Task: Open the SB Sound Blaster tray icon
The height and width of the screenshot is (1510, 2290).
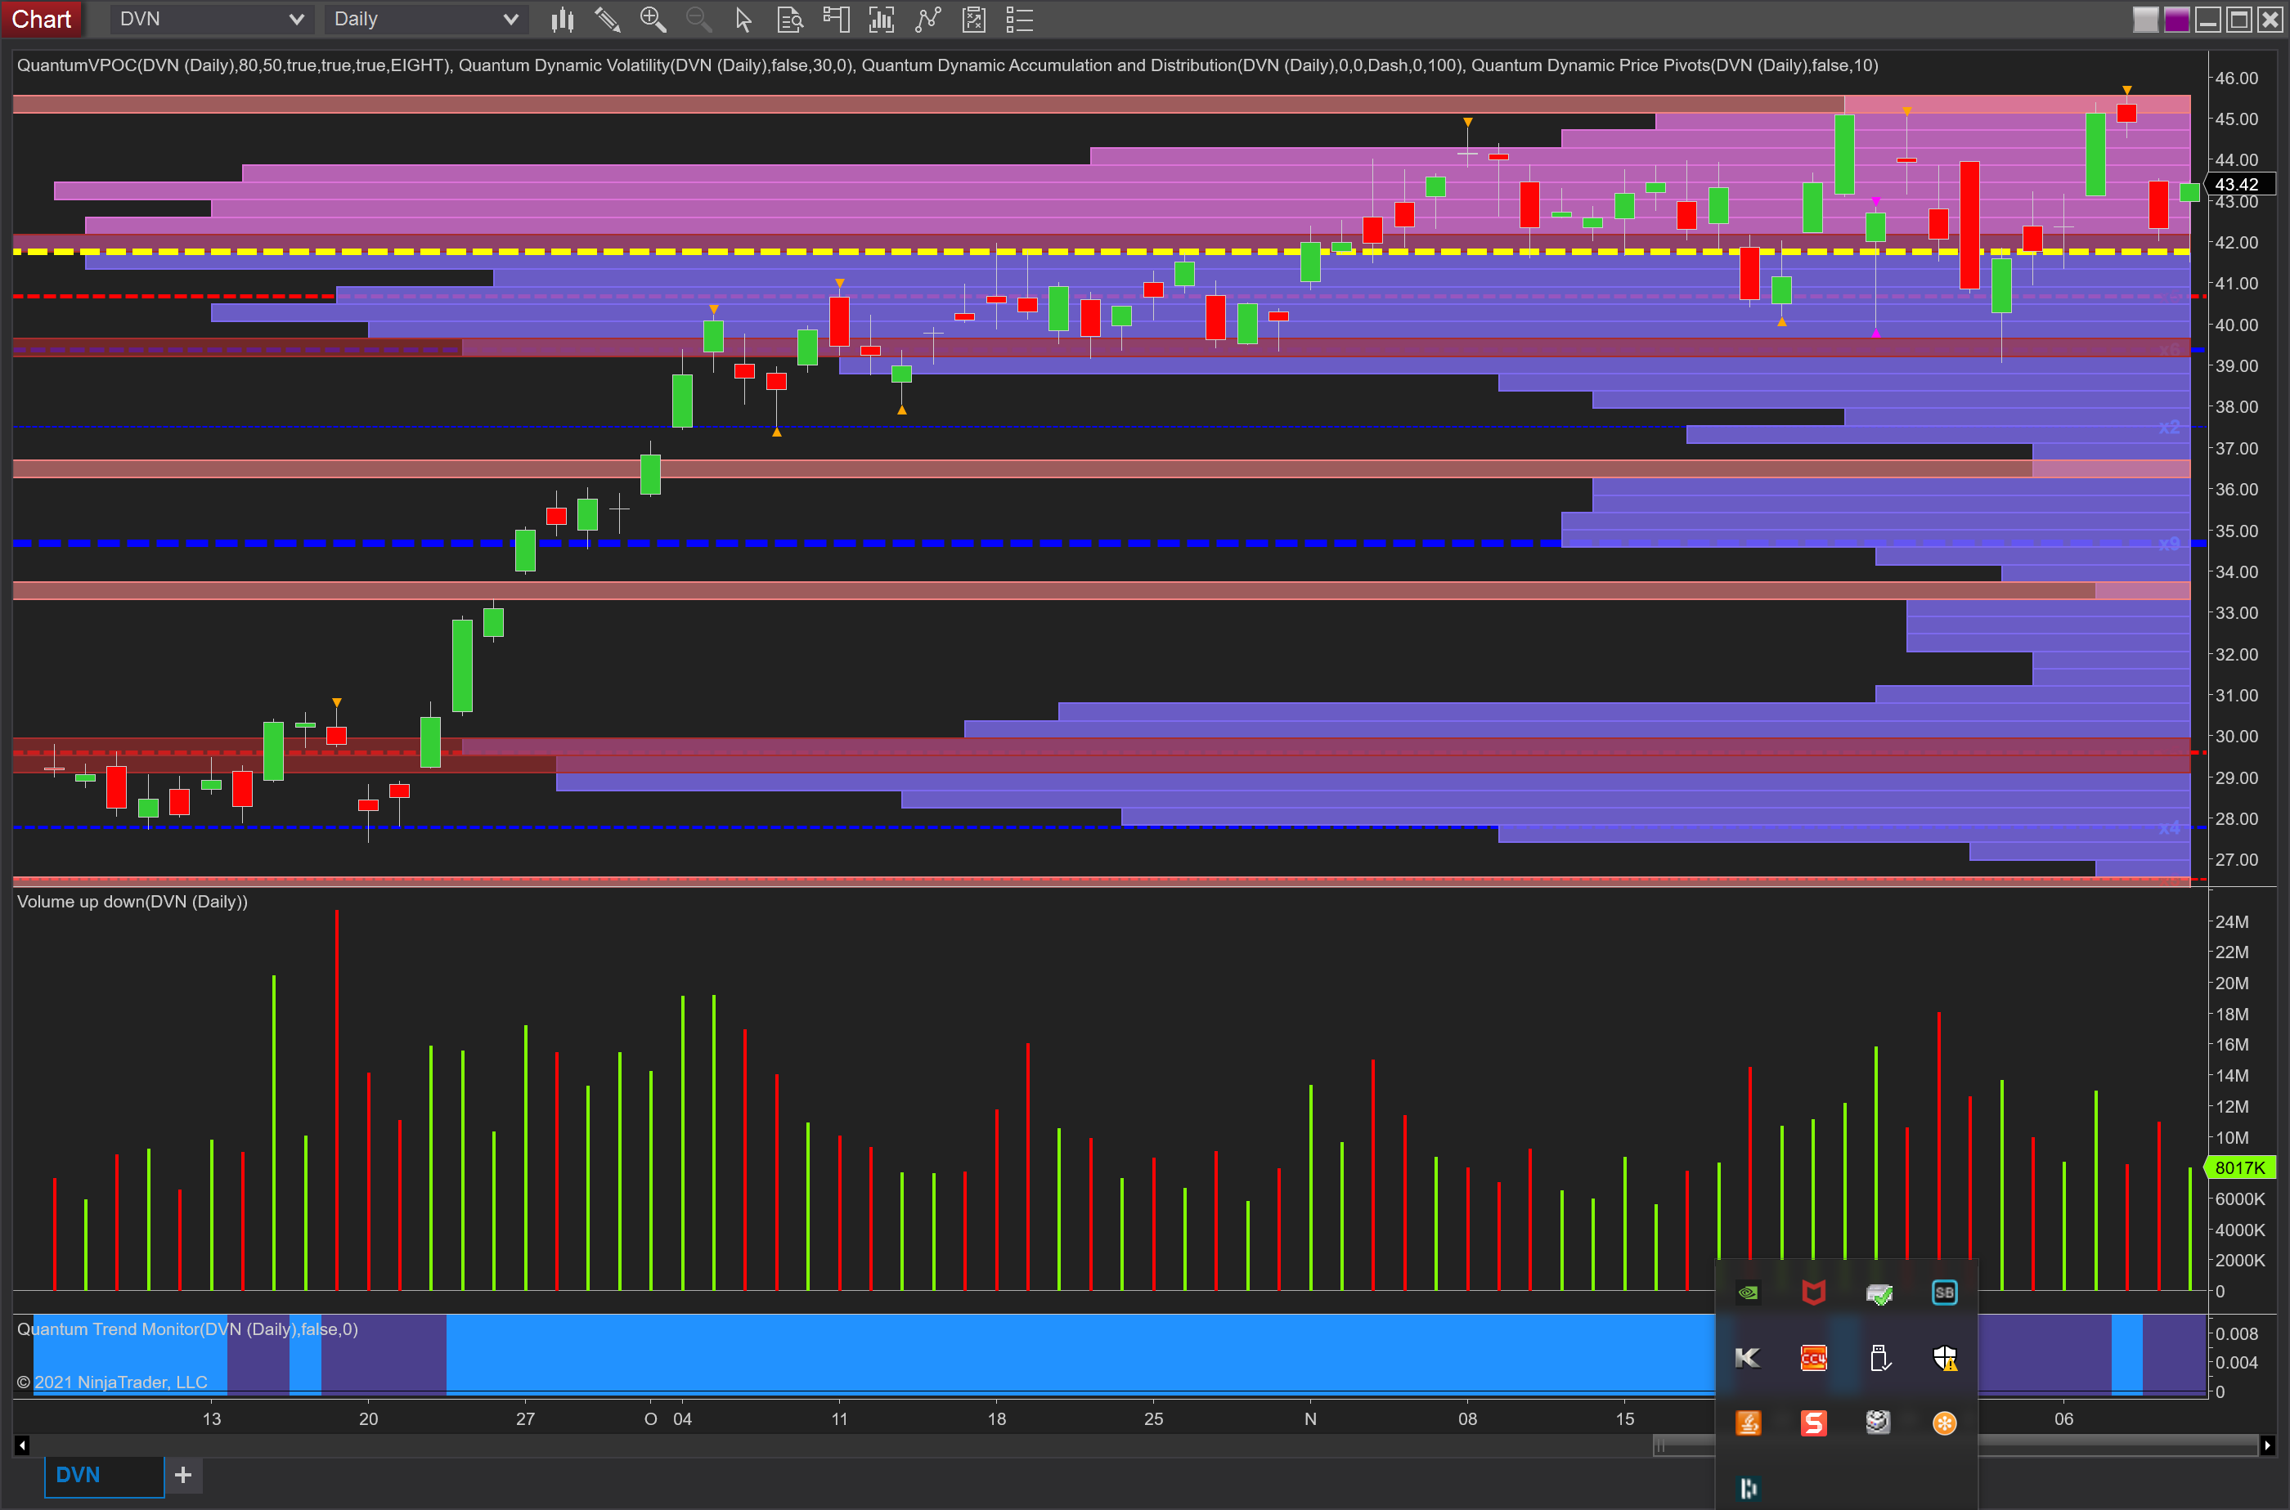Action: (1944, 1293)
